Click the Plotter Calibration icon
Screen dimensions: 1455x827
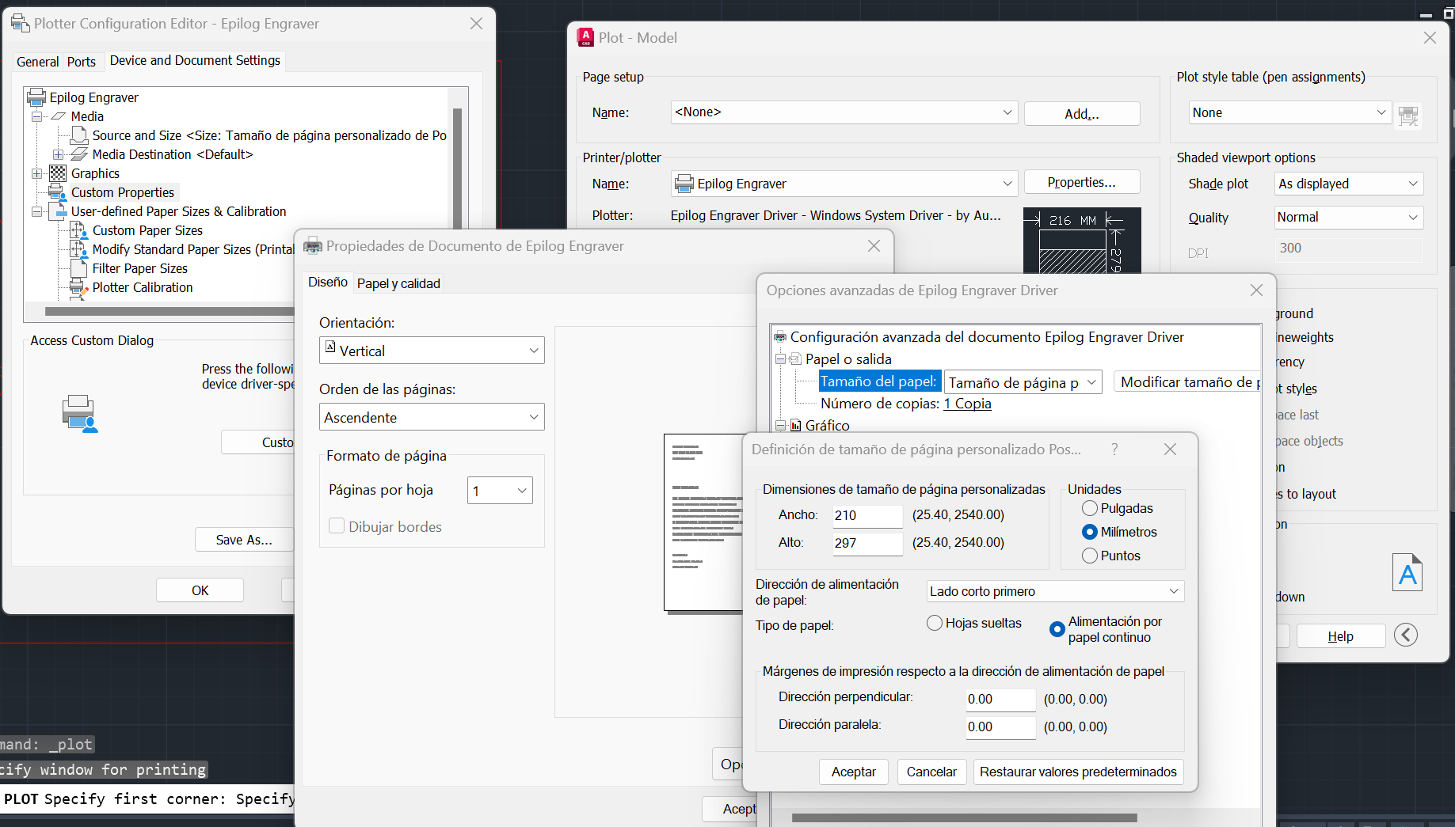79,288
